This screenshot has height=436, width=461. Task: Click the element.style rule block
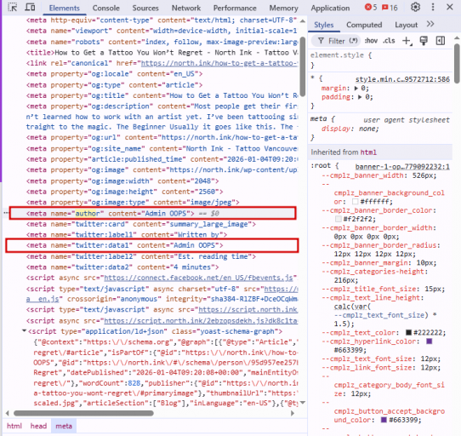[380, 60]
